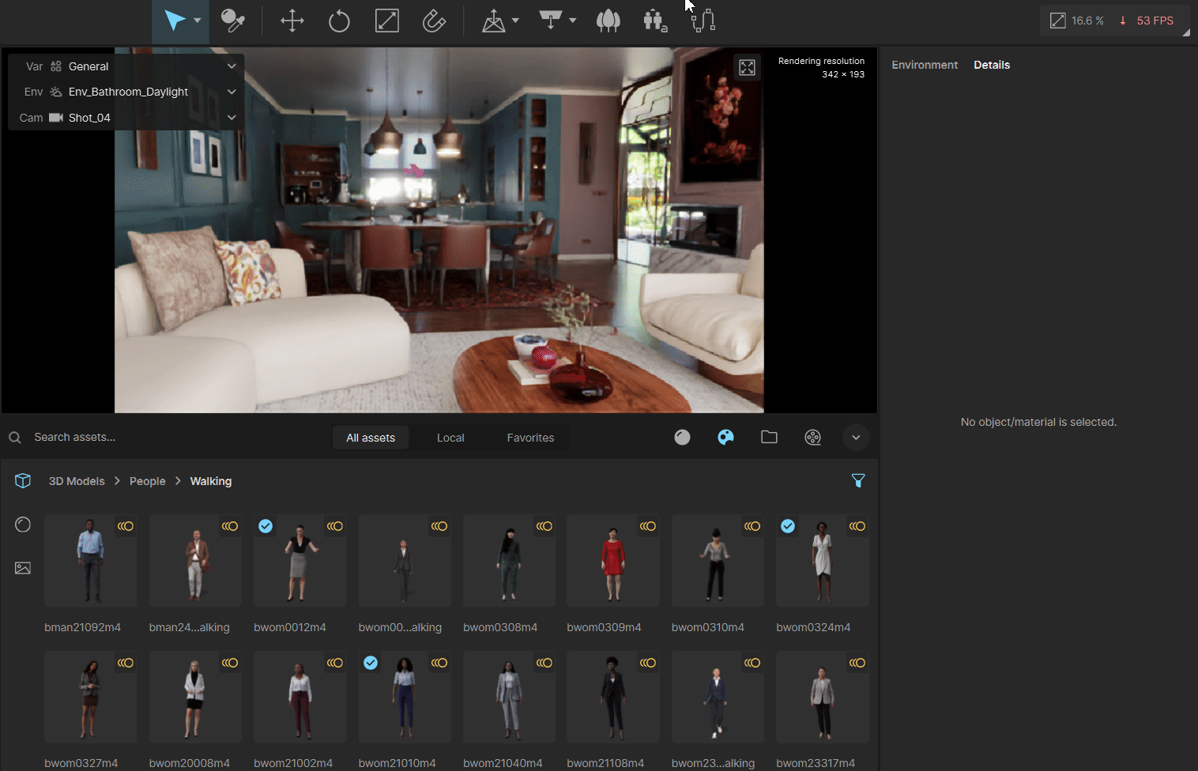This screenshot has height=771, width=1198.
Task: Click the animated badge on bman21092m4
Action: point(126,526)
